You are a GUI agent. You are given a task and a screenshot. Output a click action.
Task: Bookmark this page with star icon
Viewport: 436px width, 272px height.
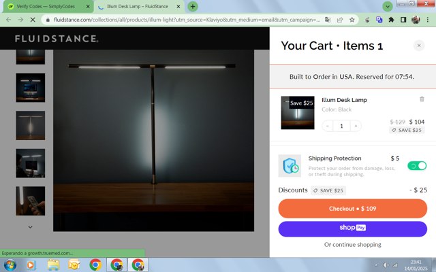click(352, 20)
